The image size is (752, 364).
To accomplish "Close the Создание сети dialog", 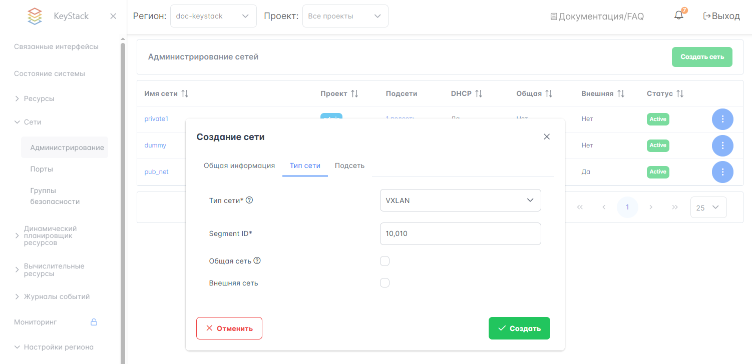I will tap(547, 136).
